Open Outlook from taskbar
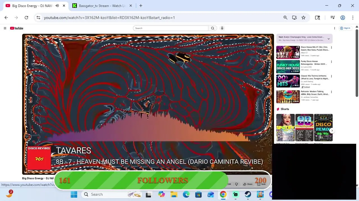This screenshot has height=201, width=359. (x=211, y=195)
